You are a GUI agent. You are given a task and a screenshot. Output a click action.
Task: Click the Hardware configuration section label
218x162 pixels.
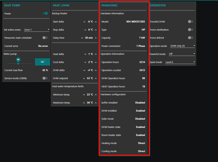click(x=113, y=94)
